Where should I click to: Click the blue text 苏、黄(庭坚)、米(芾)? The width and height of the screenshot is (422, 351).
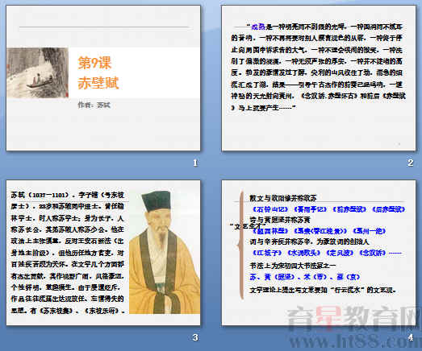pos(290,277)
